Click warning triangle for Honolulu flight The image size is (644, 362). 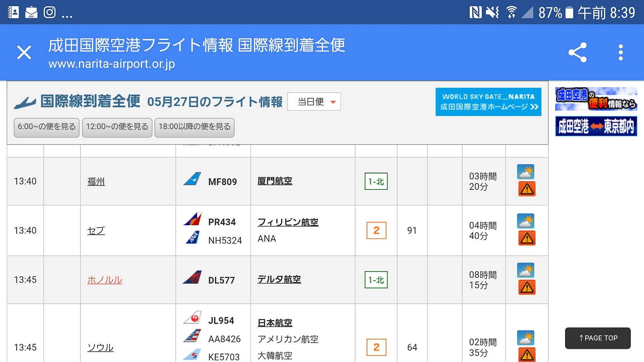[x=527, y=287]
